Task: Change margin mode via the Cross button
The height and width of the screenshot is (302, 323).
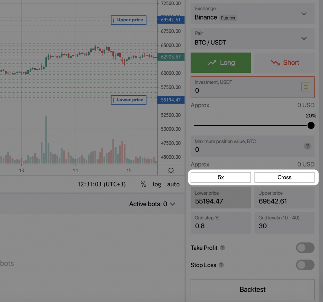Action: point(284,177)
